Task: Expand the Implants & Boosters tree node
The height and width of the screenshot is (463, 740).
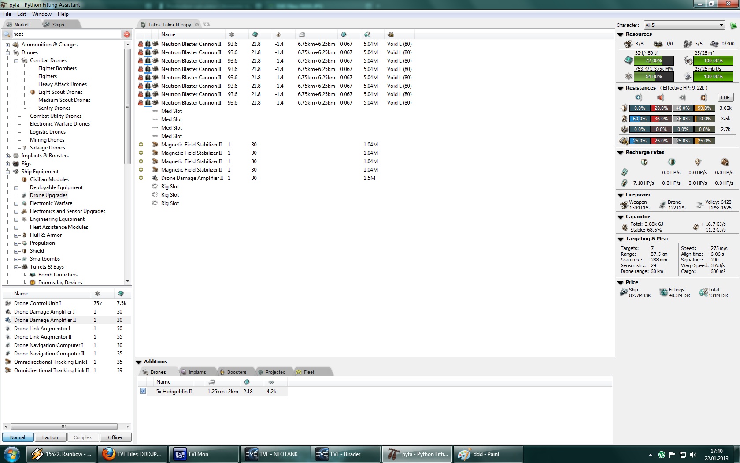Action: click(7, 156)
